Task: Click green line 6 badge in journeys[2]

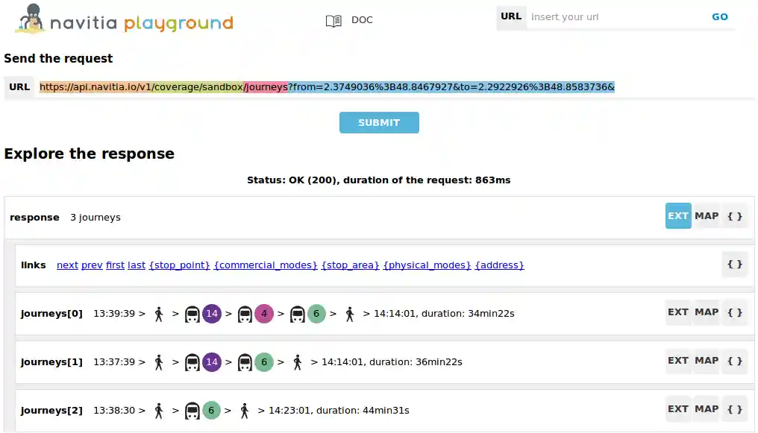Action: point(212,411)
